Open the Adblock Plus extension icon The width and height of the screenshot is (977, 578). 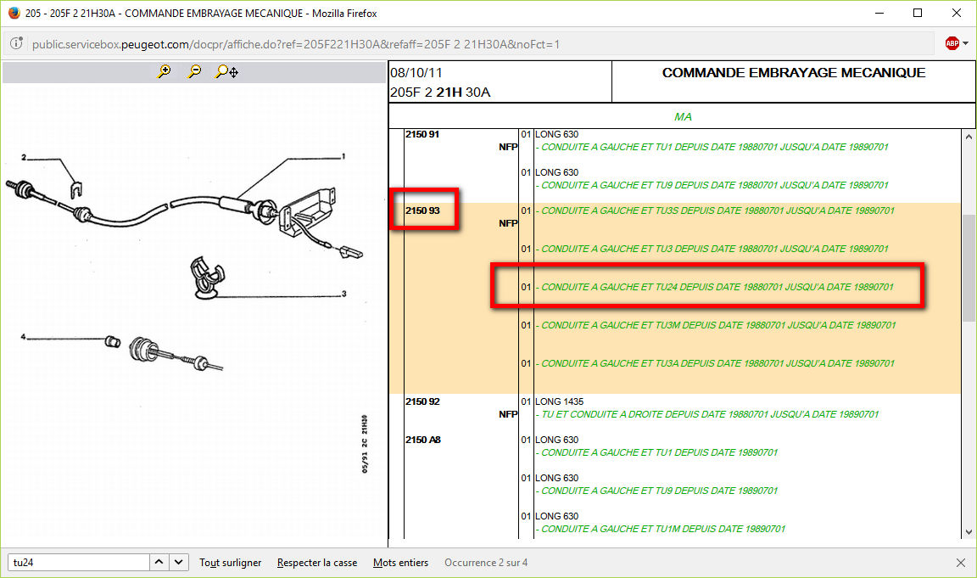(x=952, y=43)
